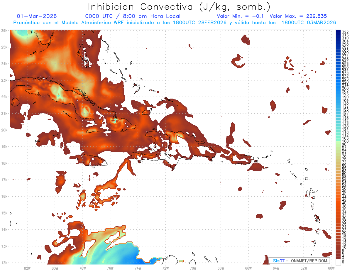Click the 18N latitude label
Viewport: 352px width, 272px height.
(4, 163)
